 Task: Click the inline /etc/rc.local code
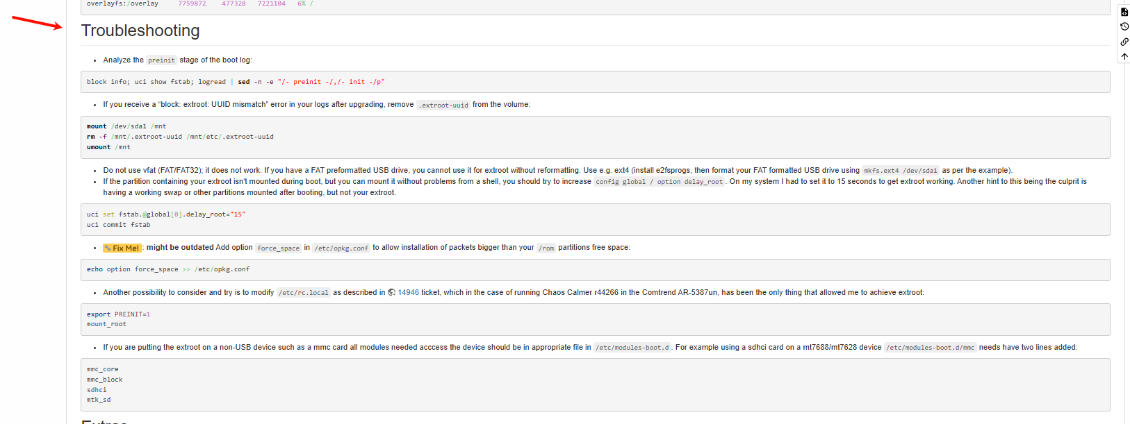303,293
